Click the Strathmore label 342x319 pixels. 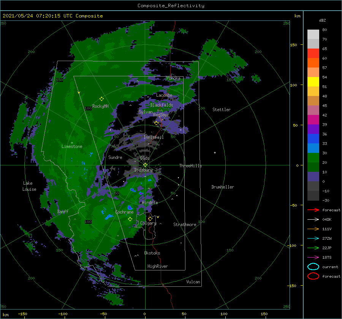click(x=185, y=225)
